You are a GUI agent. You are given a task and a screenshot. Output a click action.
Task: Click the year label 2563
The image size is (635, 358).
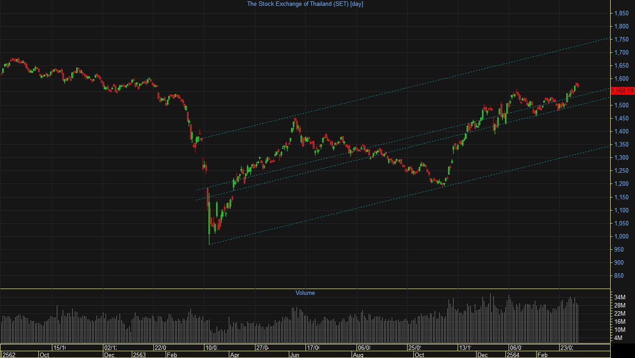click(139, 355)
